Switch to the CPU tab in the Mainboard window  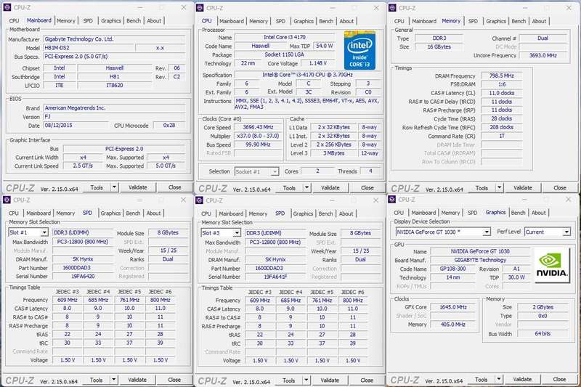pos(14,21)
